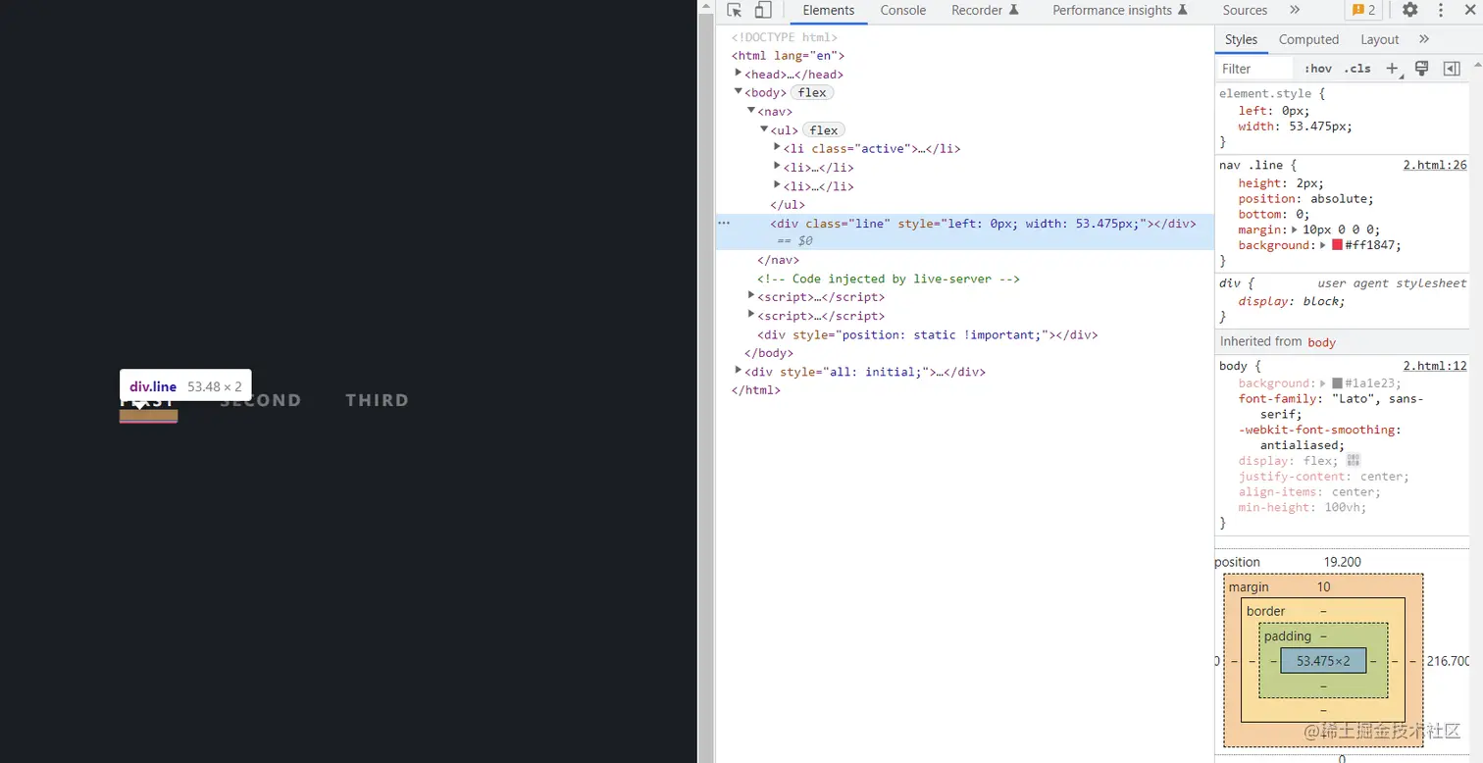The height and width of the screenshot is (763, 1483).
Task: Click the Filter styles input field
Action: tap(1255, 69)
